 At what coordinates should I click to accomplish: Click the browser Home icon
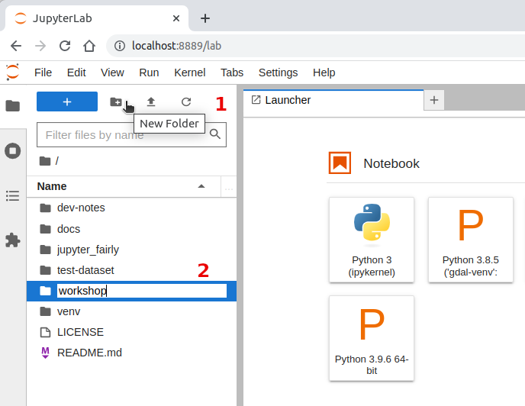point(89,46)
